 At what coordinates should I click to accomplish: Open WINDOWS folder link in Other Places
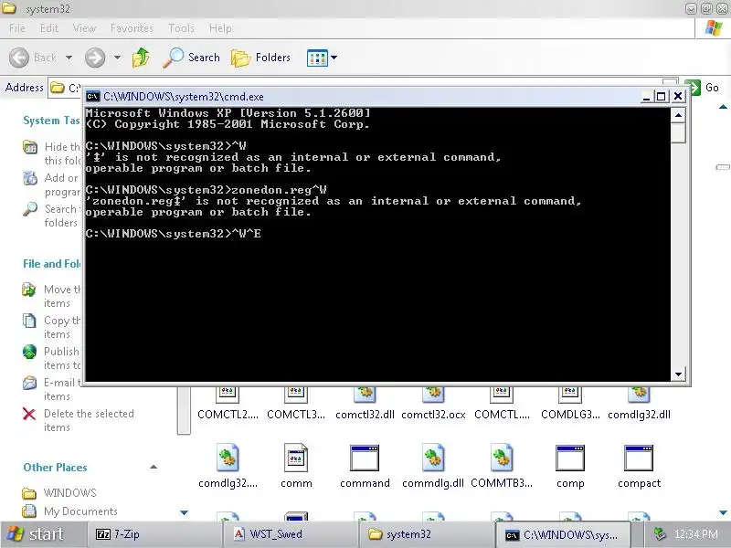(70, 492)
